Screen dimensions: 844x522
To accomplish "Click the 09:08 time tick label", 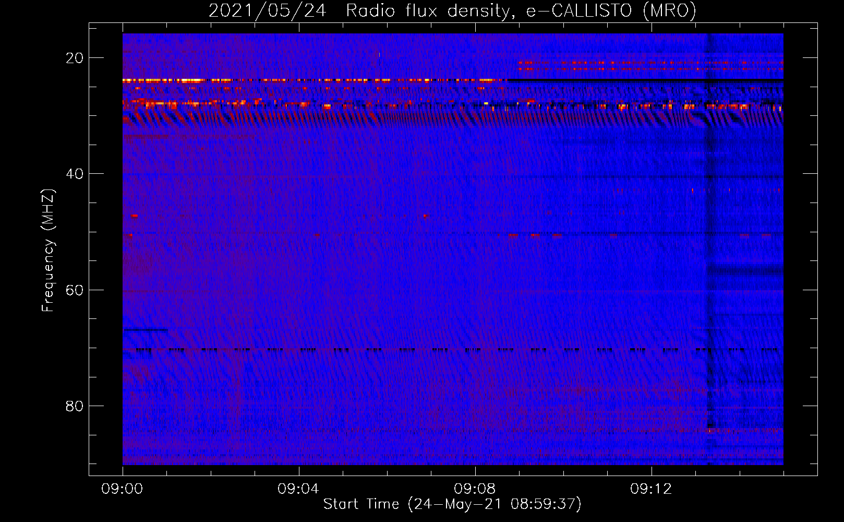I will pos(475,489).
